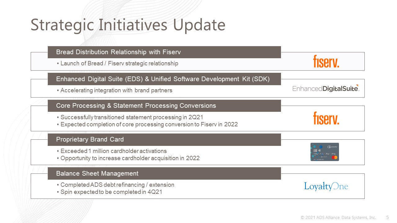Click the Exceeded 1 million cardholder activations bullet
The width and height of the screenshot is (397, 223).
112,151
